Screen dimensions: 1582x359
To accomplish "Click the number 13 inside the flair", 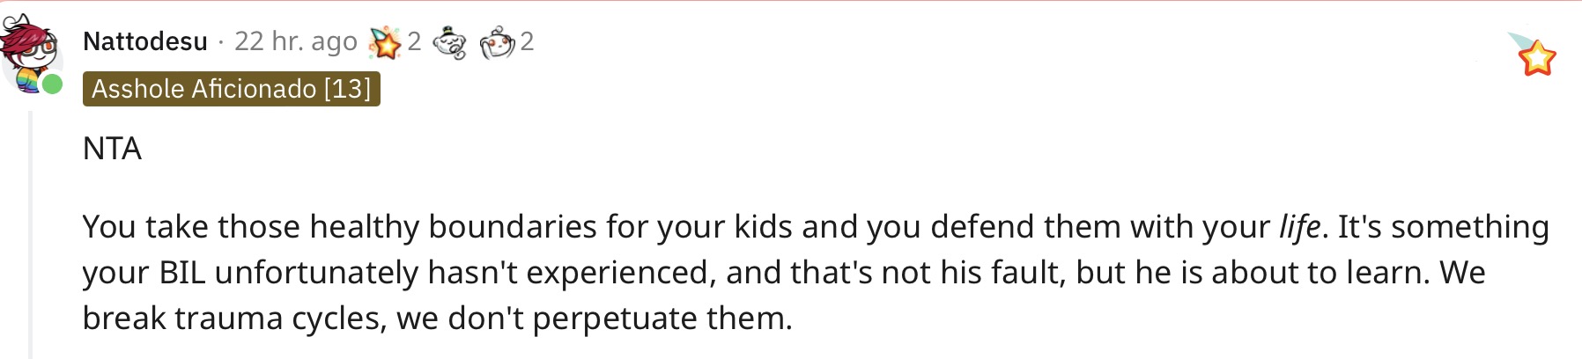I will 347,89.
